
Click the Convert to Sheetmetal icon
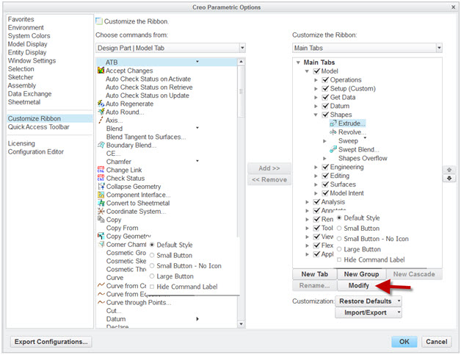pyautogui.click(x=101, y=203)
